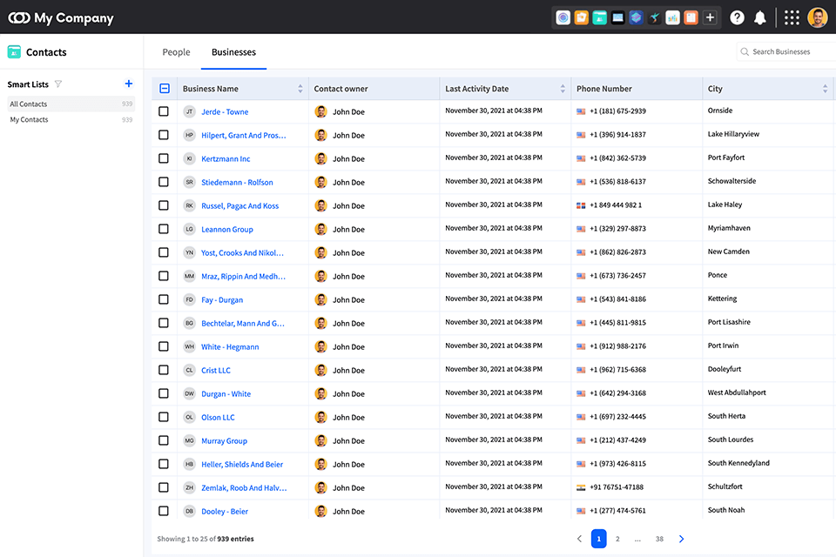The image size is (836, 557).
Task: Sort by Last Activity Date column arrows
Action: (563, 89)
